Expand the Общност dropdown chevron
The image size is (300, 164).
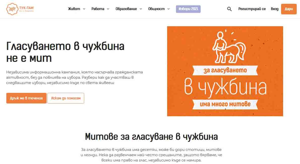[169, 9]
